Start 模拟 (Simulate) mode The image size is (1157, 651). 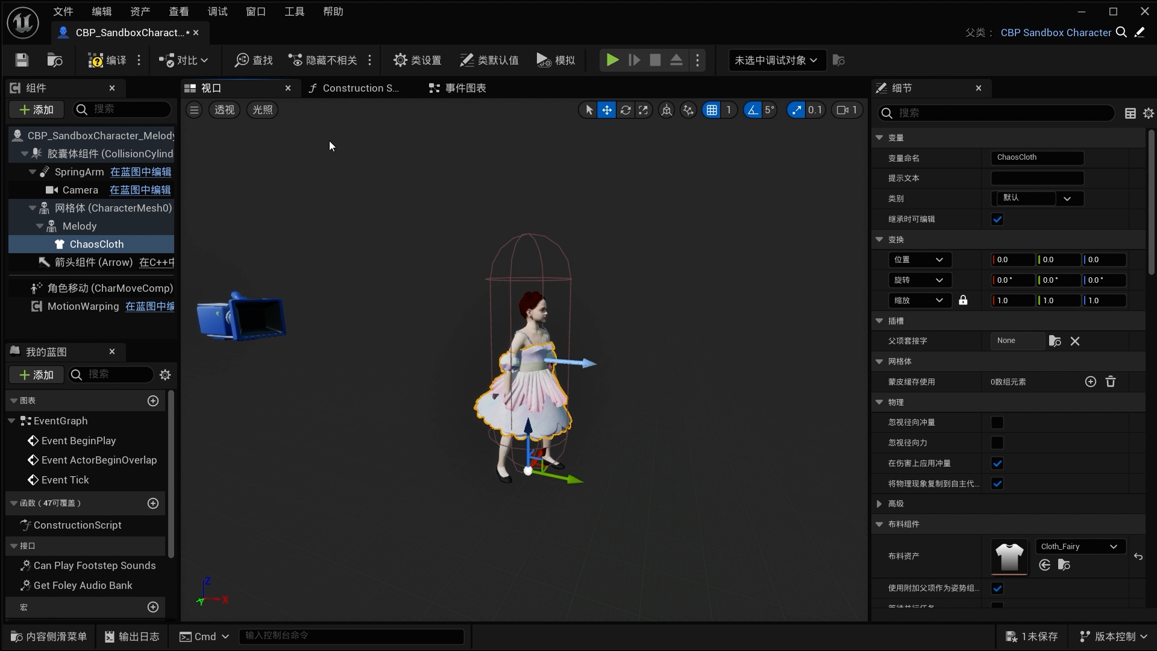click(555, 60)
